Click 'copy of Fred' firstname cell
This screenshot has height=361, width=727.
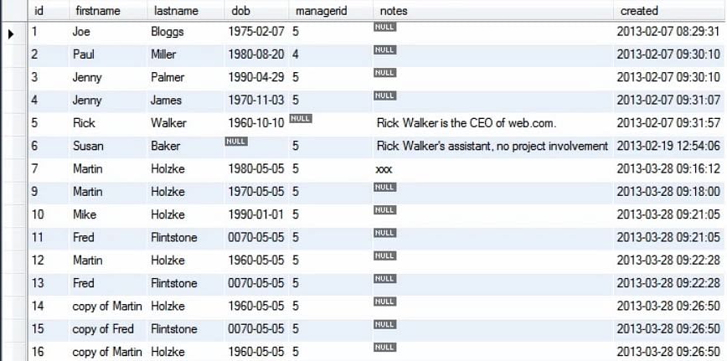(103, 329)
